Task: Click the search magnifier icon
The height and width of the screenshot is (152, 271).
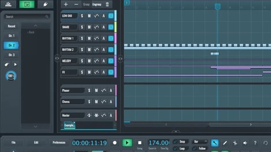Action: [x=47, y=17]
